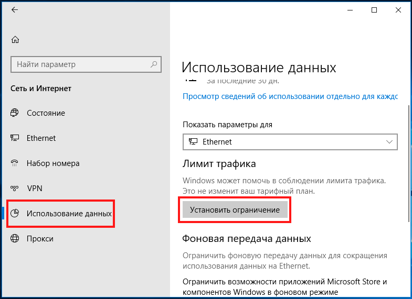Open the Показать параметры для combo box

(290, 142)
